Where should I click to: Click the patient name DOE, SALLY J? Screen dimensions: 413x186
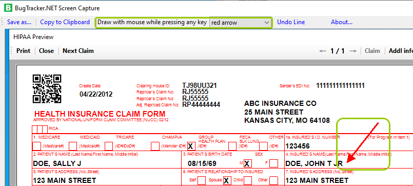57,163
